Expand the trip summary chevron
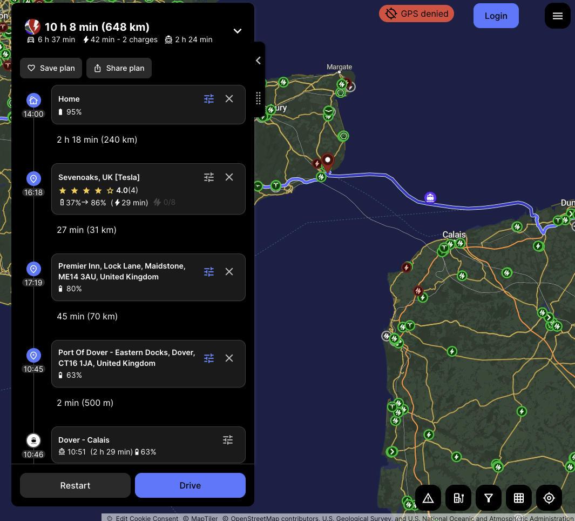Screen dimensions: 575x521 click(238, 31)
